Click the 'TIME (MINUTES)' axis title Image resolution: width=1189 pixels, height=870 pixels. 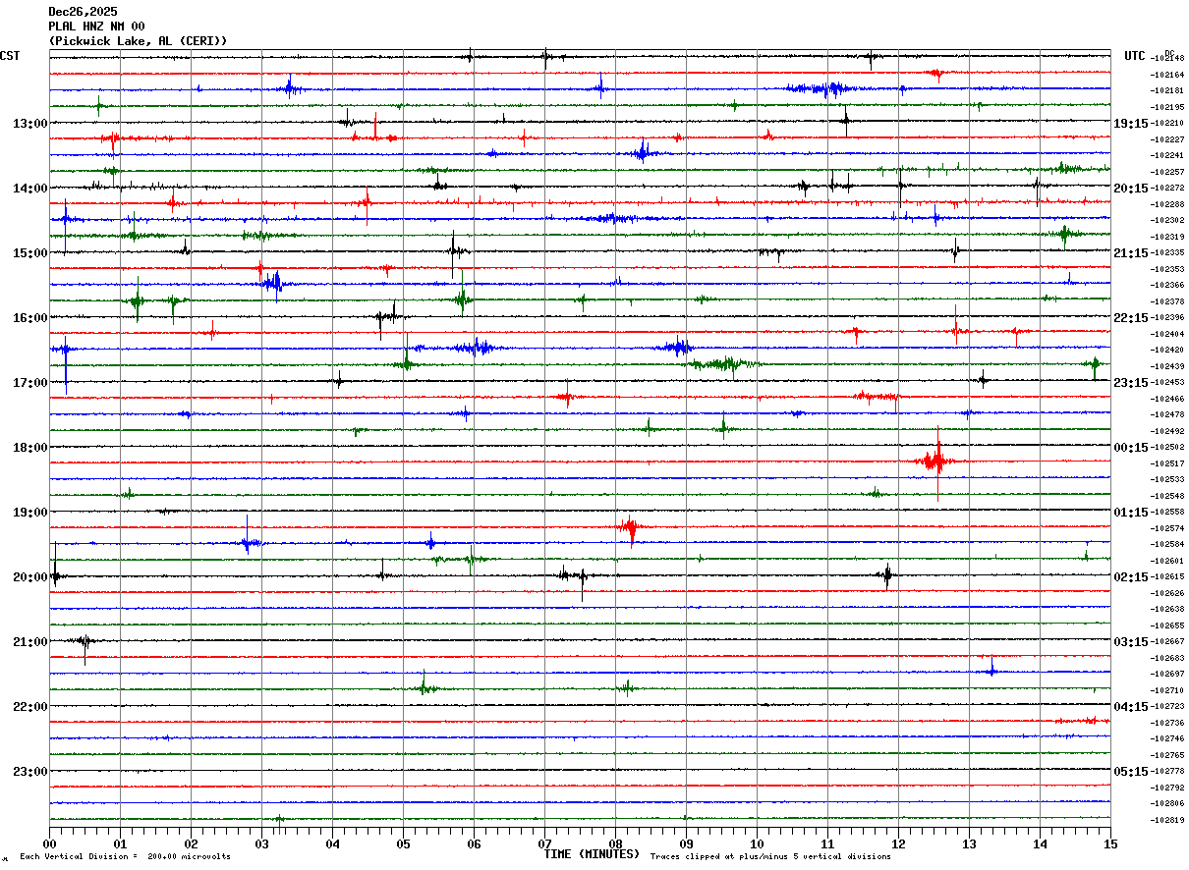[x=592, y=854]
